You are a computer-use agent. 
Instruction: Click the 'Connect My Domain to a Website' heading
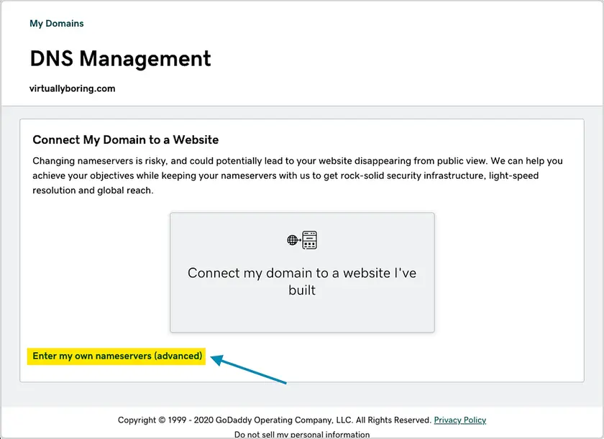(x=126, y=139)
